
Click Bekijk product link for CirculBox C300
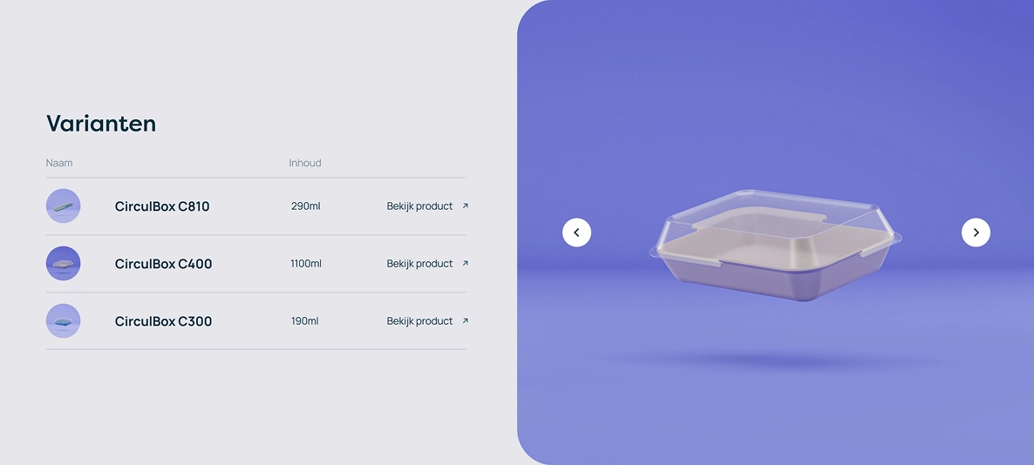(x=419, y=320)
